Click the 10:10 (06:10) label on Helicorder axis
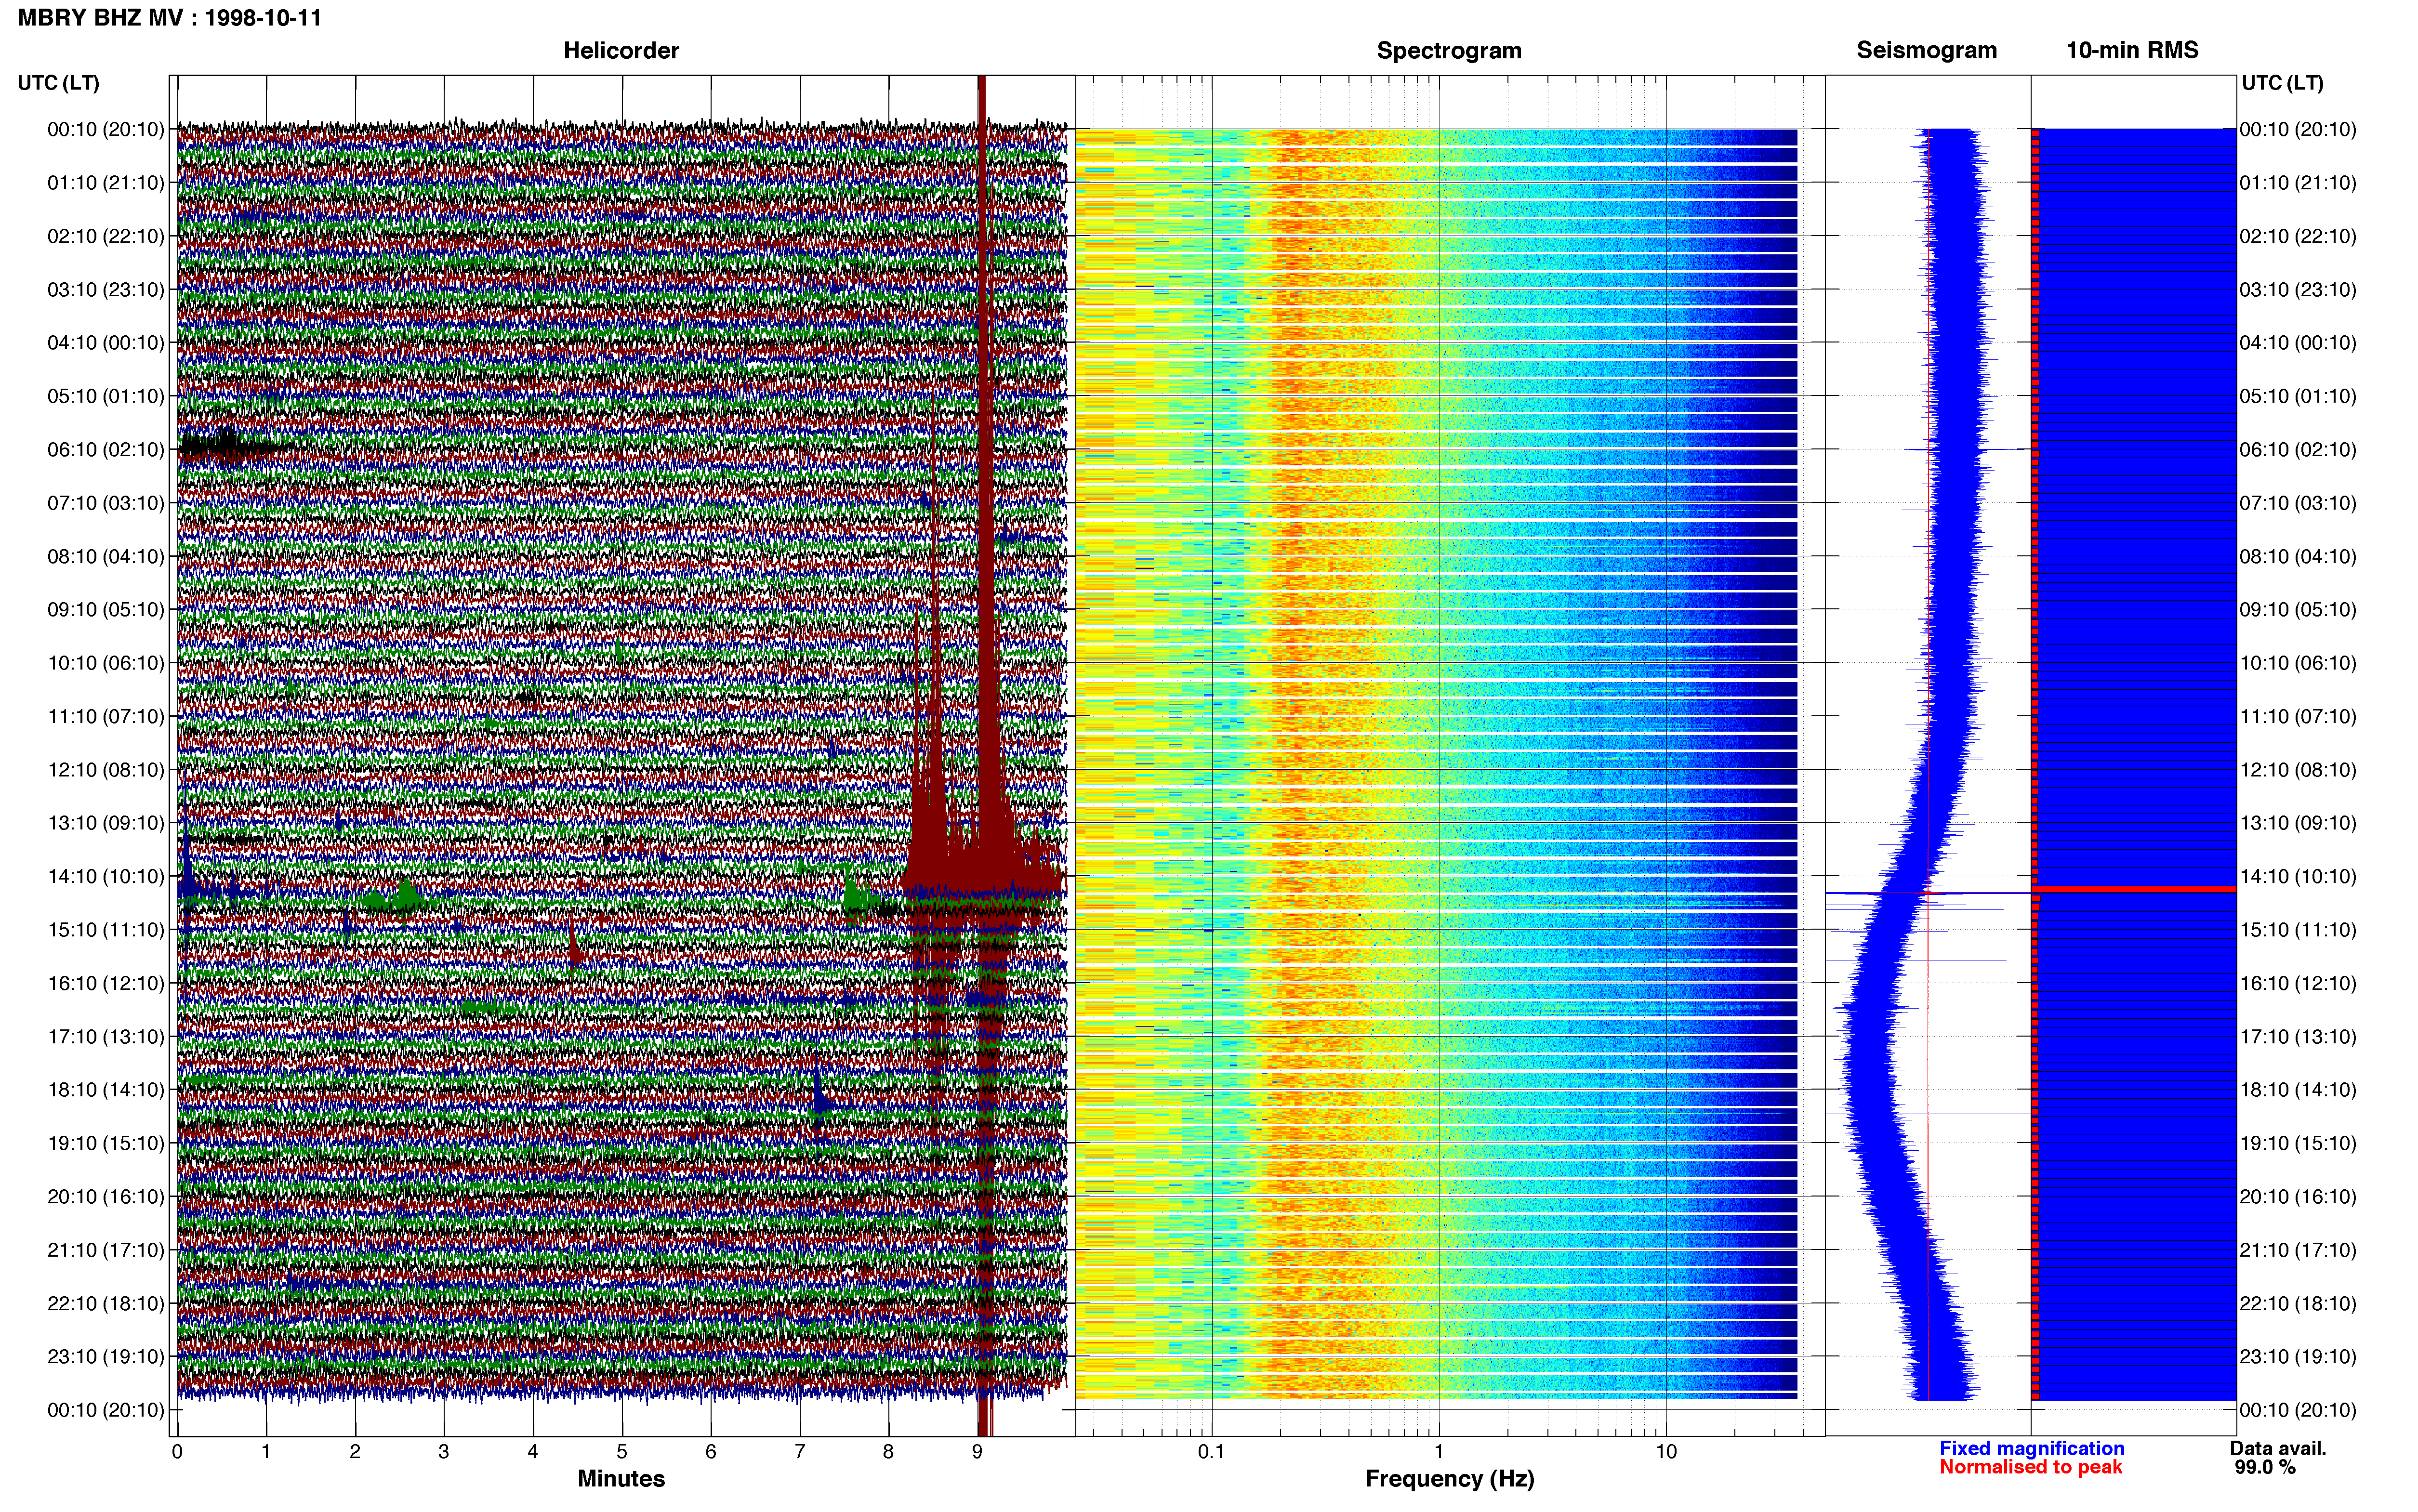 point(105,663)
